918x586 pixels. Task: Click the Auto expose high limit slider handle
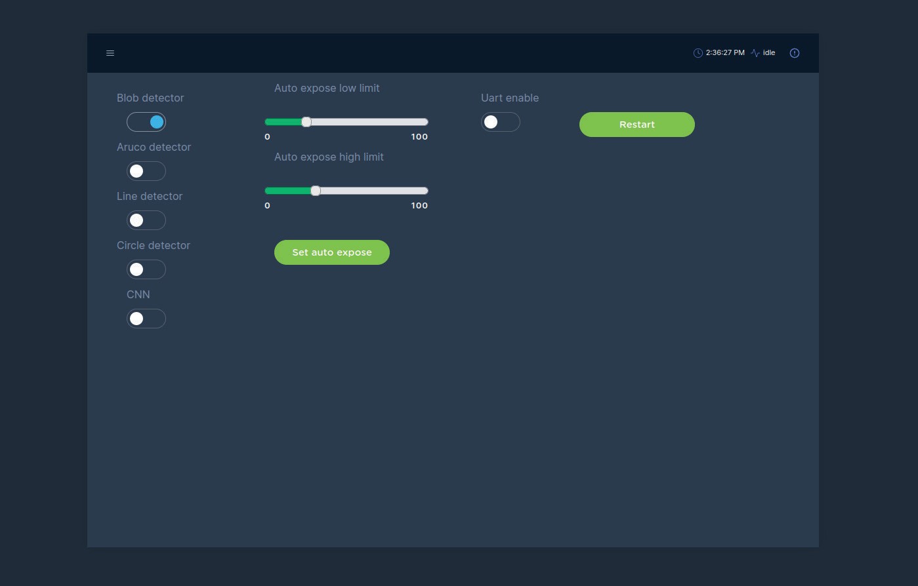tap(316, 191)
